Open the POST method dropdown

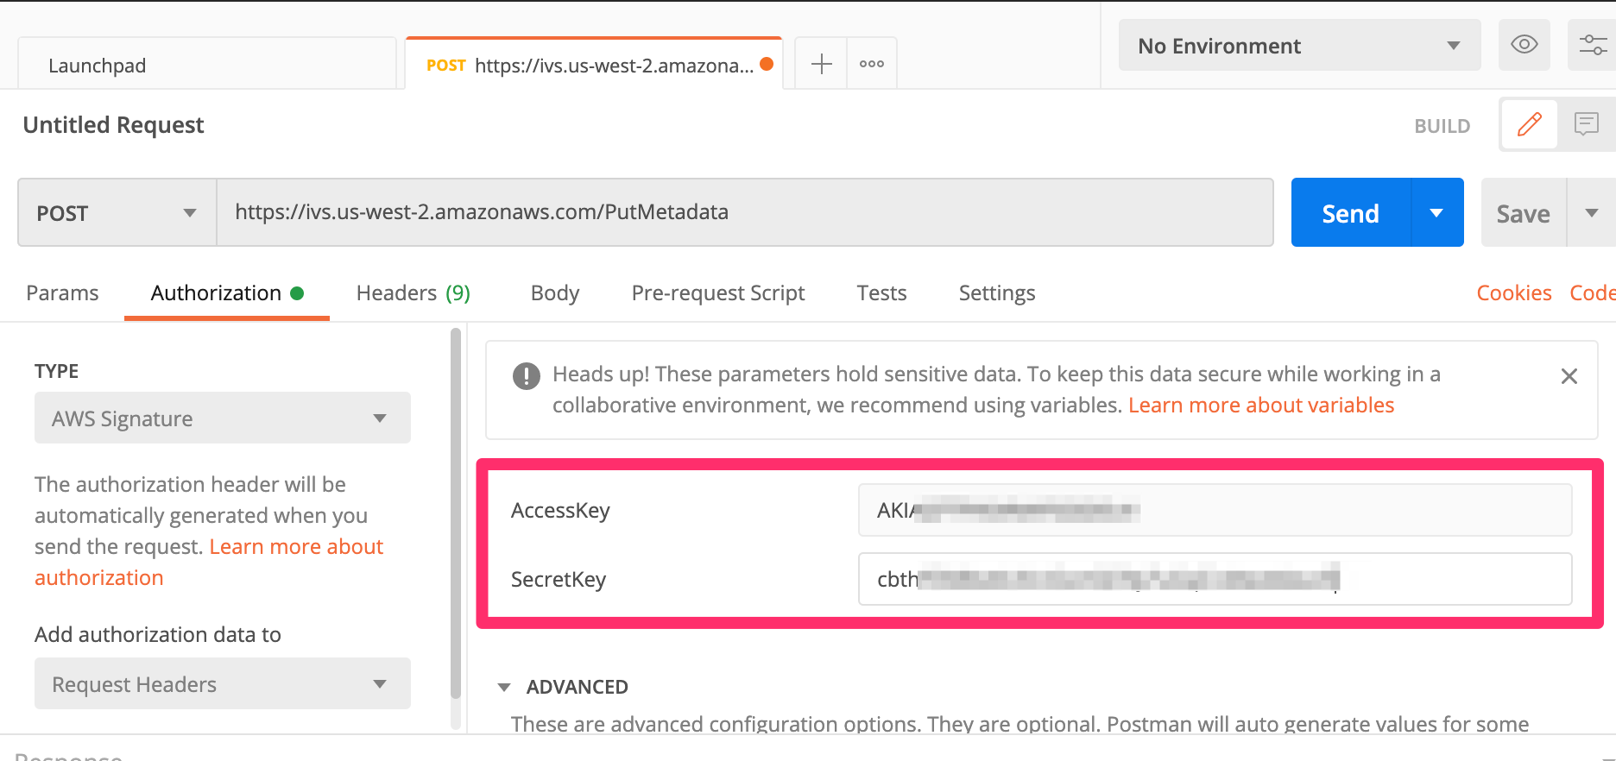[x=117, y=213]
